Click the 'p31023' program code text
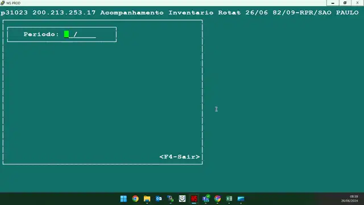Image resolution: width=364 pixels, height=205 pixels. [14, 13]
